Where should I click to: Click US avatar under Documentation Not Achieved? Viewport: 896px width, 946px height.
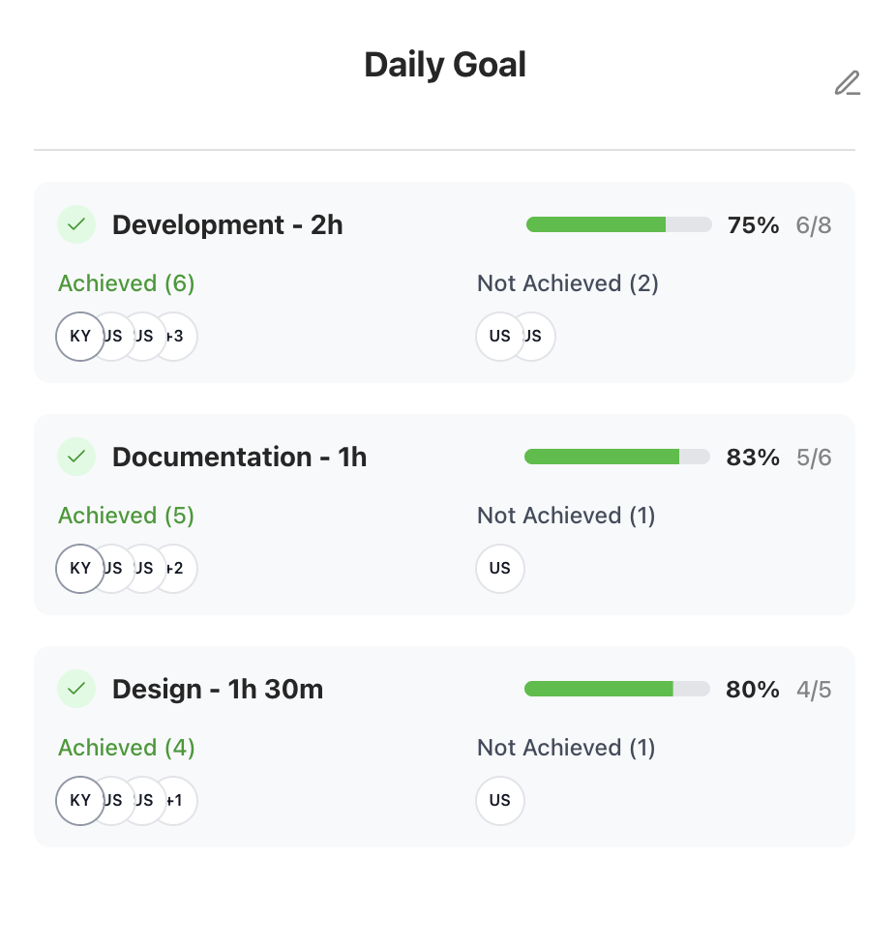[500, 569]
